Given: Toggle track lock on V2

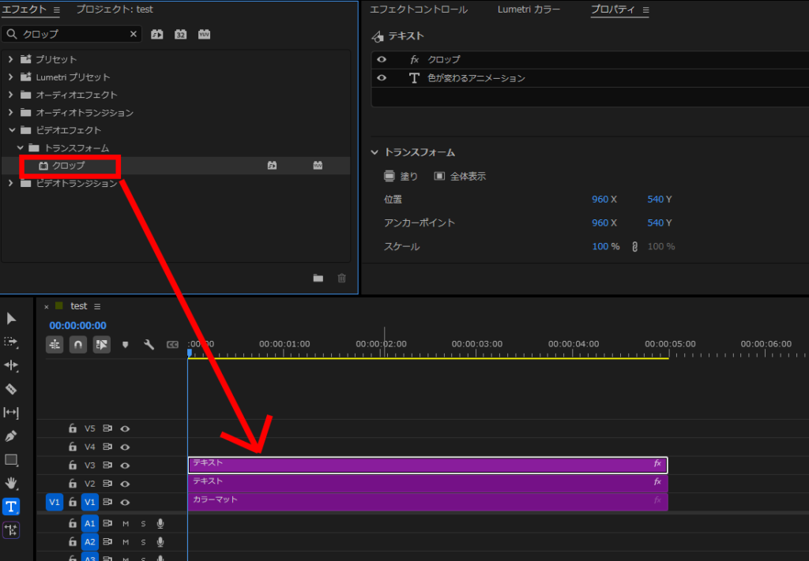Looking at the screenshot, I should (73, 484).
